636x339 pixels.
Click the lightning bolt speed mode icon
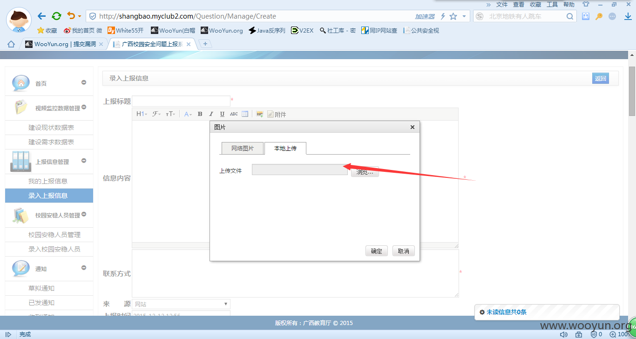tap(443, 16)
